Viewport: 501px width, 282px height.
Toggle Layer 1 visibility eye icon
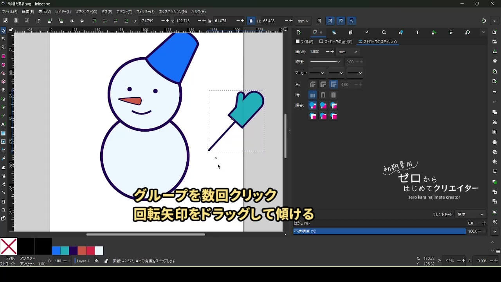tap(97, 261)
